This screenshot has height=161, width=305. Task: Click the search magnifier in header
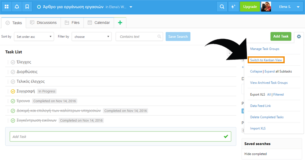[x=222, y=7]
